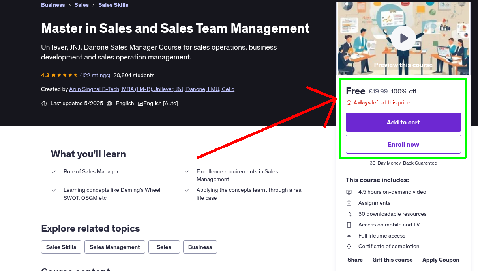
Task: Click the Role of Sales Manager item
Action: click(91, 171)
